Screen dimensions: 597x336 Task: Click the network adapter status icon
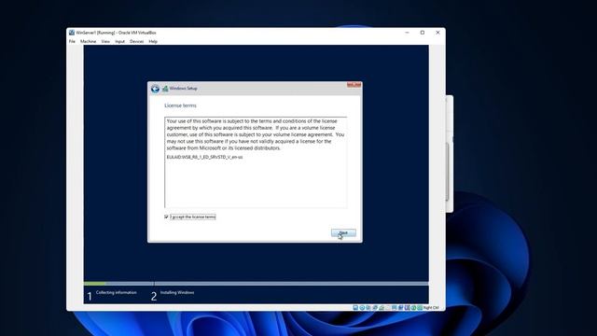[x=375, y=307]
